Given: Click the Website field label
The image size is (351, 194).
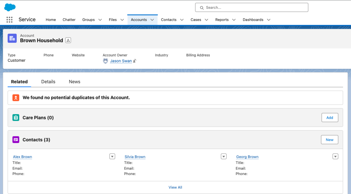Looking at the screenshot, I should point(78,55).
